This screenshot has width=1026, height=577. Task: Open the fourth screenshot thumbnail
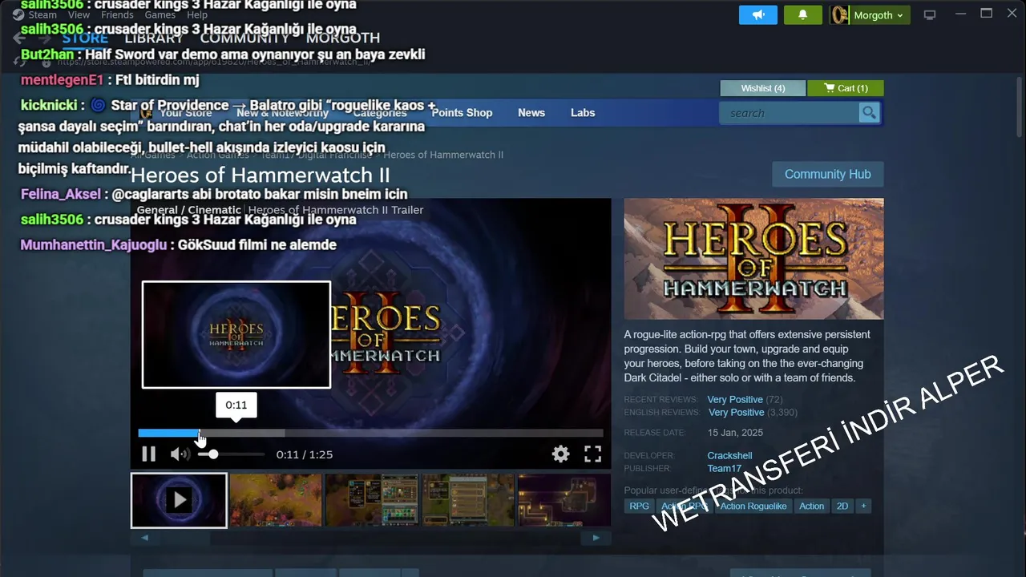pyautogui.click(x=468, y=500)
